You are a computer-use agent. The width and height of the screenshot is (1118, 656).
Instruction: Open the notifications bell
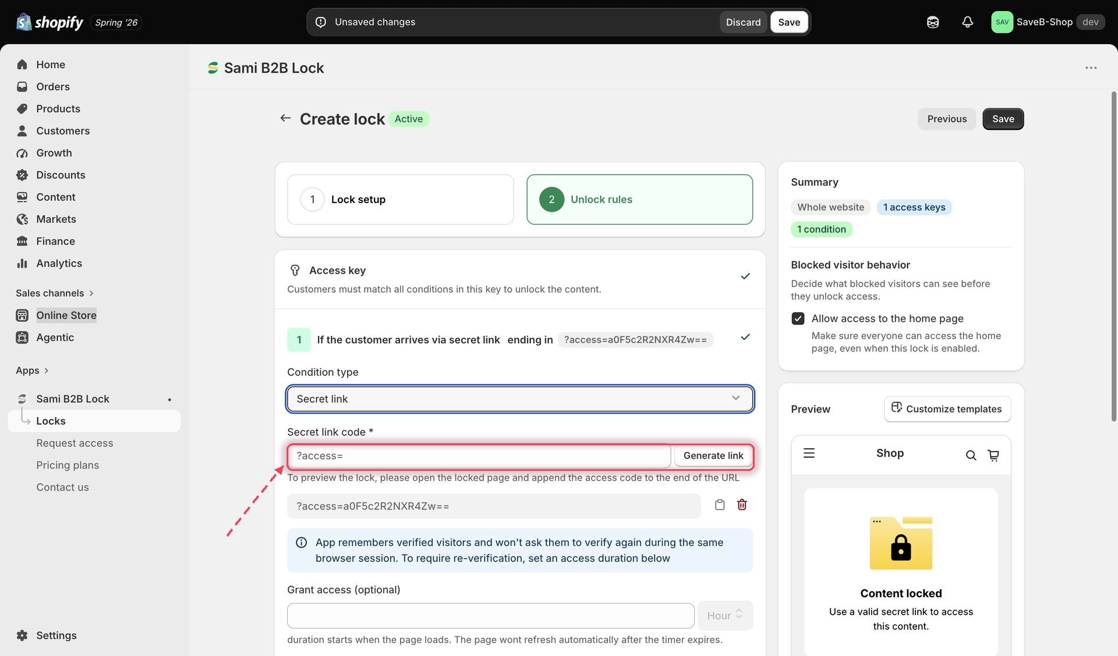pos(967,22)
